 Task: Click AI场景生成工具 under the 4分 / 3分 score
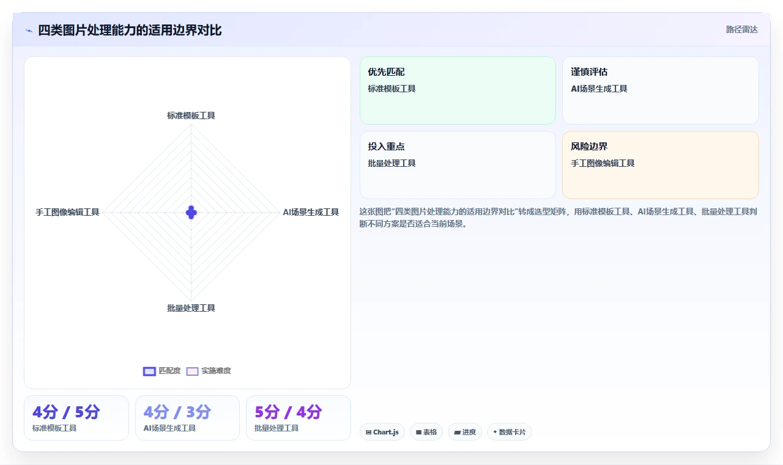pos(169,428)
